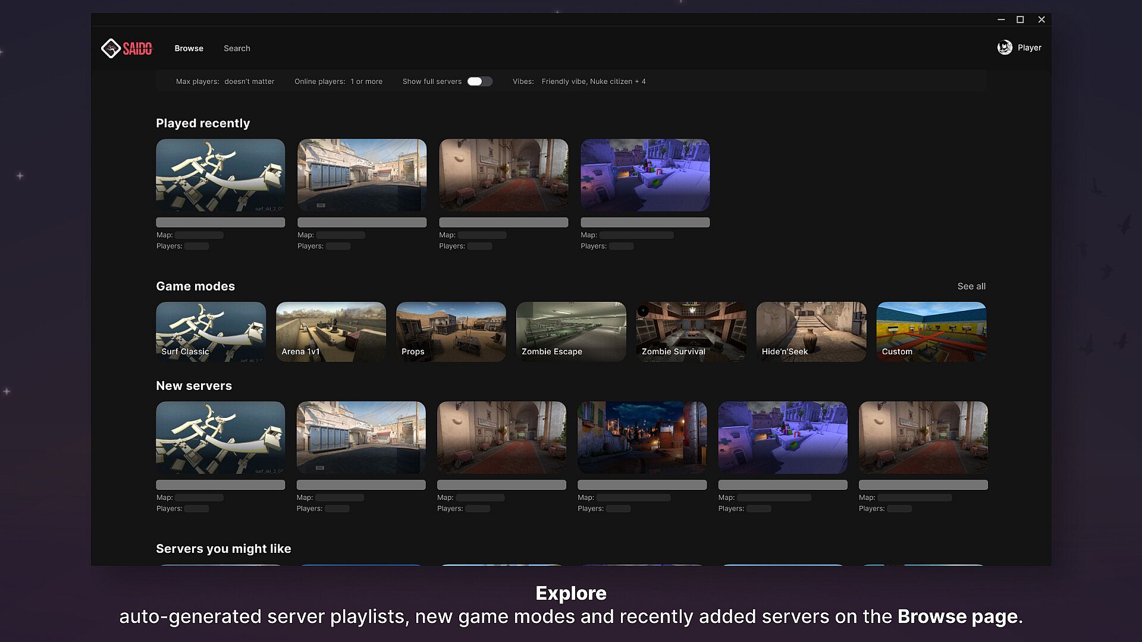Minimize the Saido window
The width and height of the screenshot is (1142, 642).
[x=1001, y=20]
